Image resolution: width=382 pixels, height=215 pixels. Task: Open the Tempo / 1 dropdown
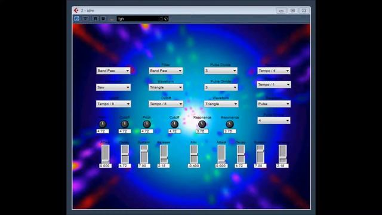point(273,85)
